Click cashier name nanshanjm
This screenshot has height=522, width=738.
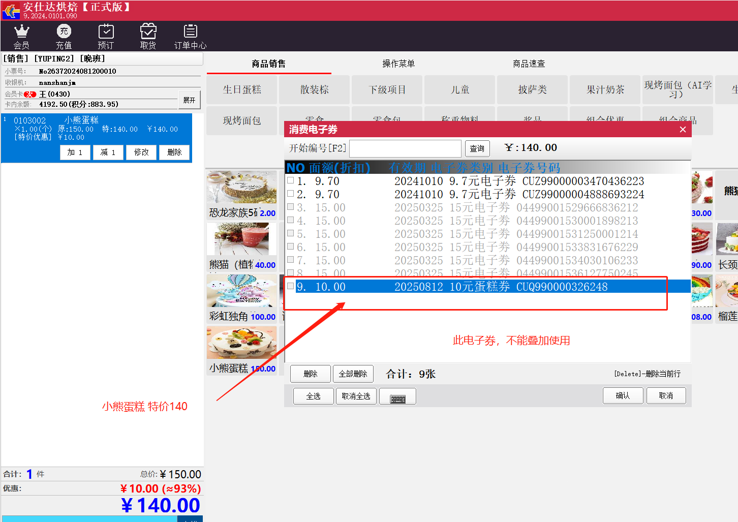pyautogui.click(x=57, y=82)
